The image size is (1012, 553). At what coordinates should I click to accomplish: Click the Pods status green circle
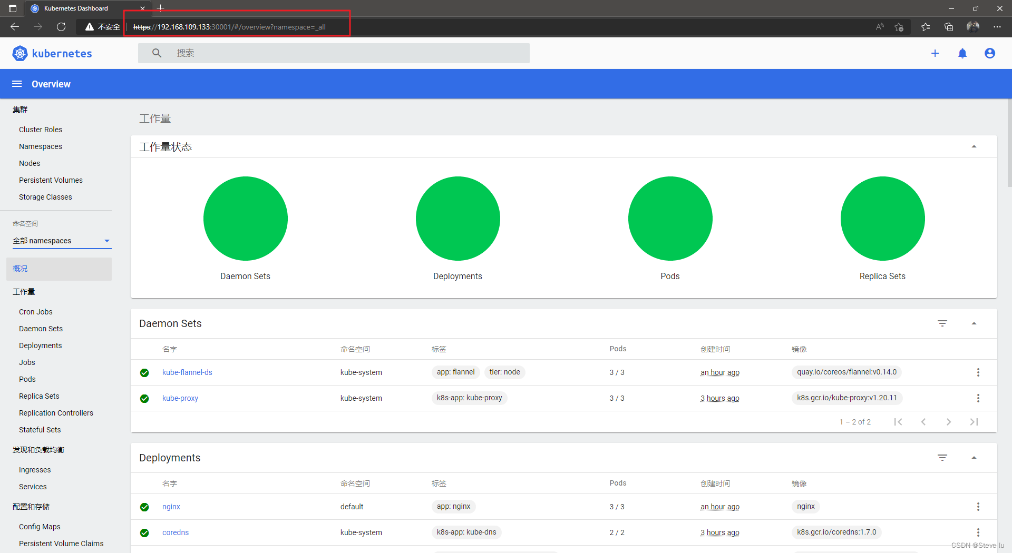670,219
